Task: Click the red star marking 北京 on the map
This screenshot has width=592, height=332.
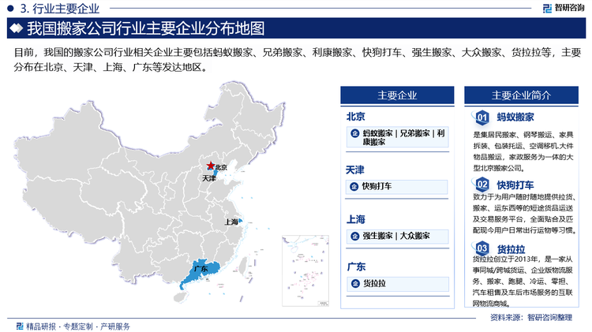Action: tap(210, 166)
